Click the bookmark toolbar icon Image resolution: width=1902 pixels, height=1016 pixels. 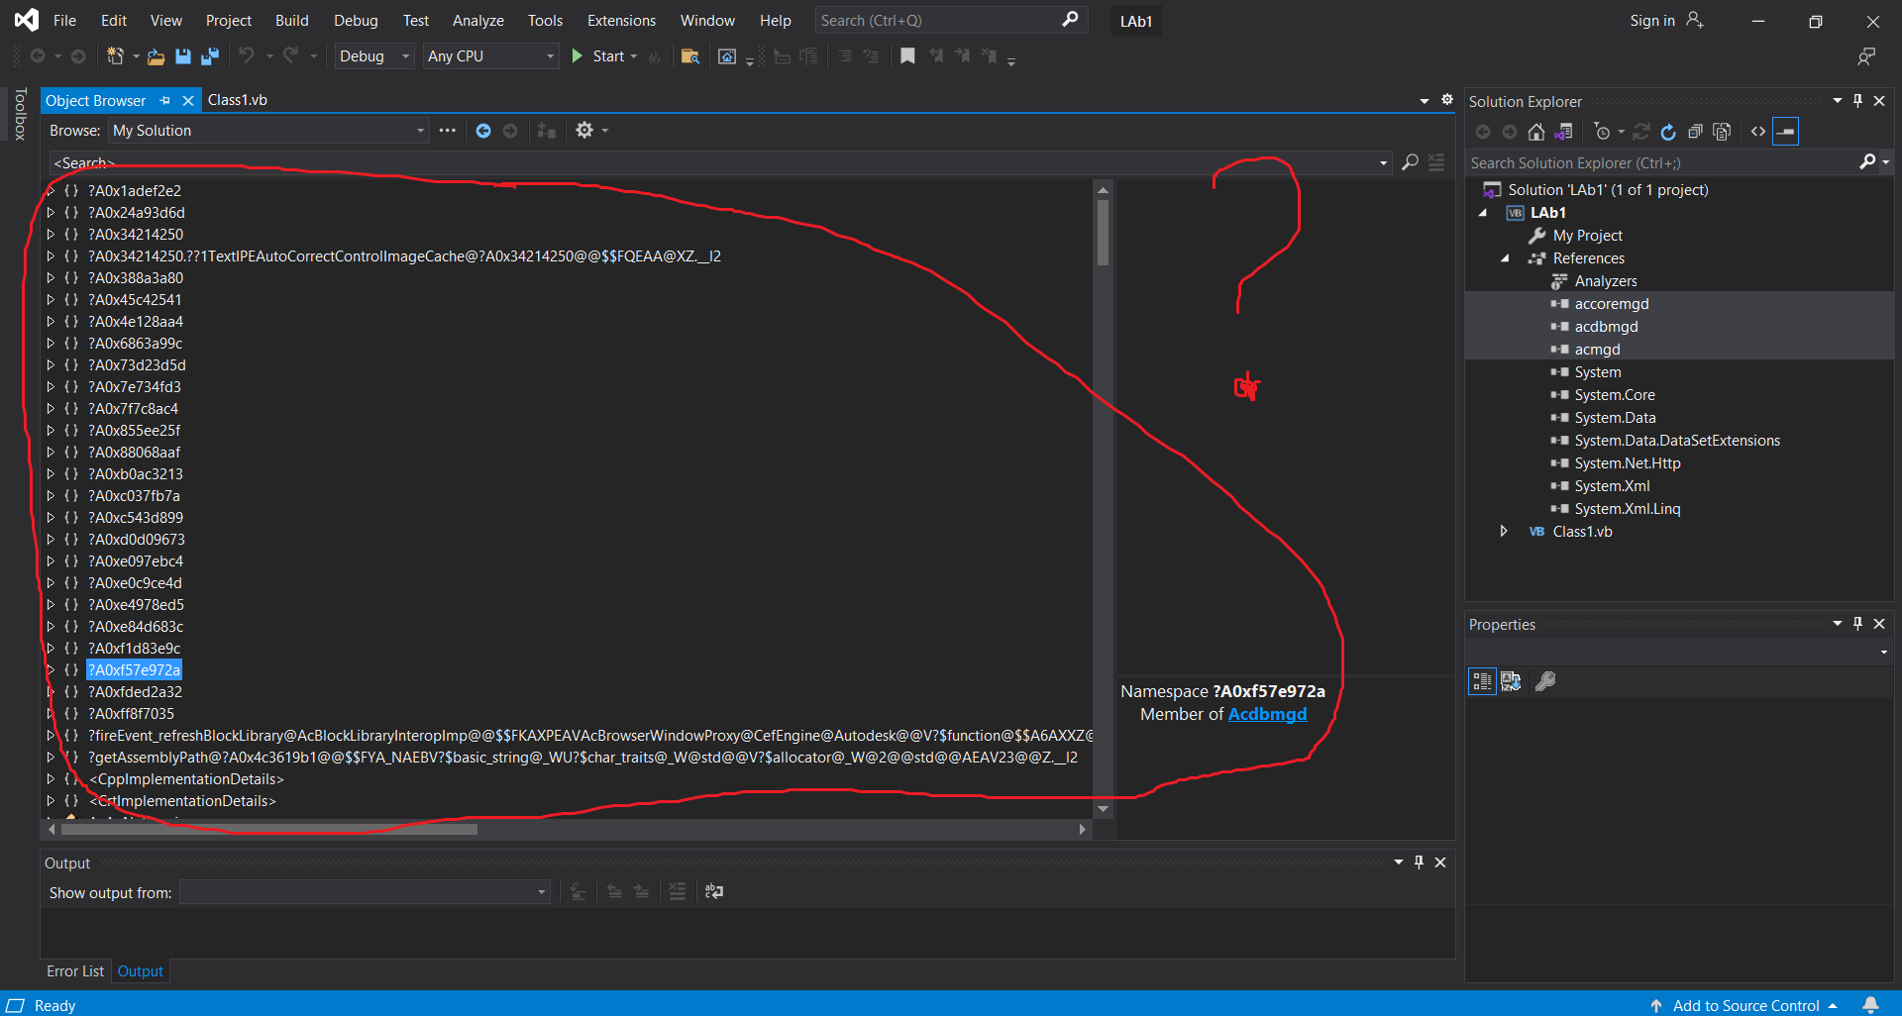point(907,56)
